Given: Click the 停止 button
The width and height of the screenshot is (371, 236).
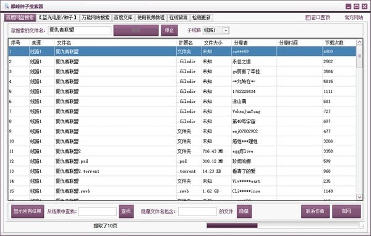Looking at the screenshot, I should 169,30.
